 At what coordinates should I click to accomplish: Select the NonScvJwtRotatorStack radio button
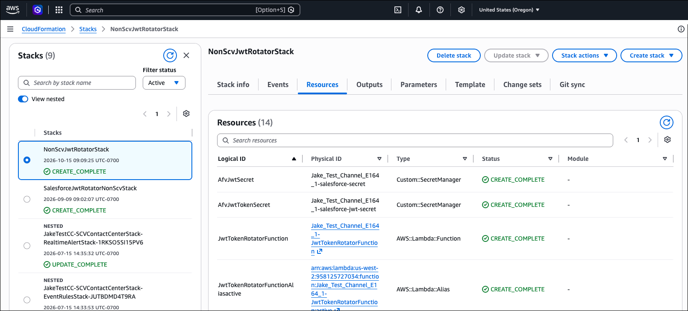(x=27, y=160)
